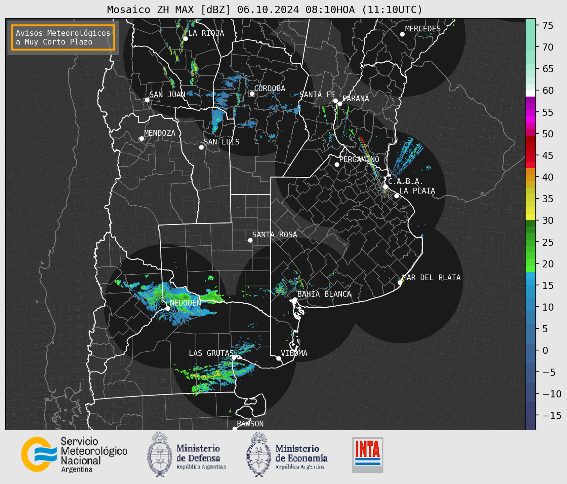Image resolution: width=567 pixels, height=484 pixels.
Task: Click the 35 dBZ yellow color band
Action: pyautogui.click(x=530, y=199)
